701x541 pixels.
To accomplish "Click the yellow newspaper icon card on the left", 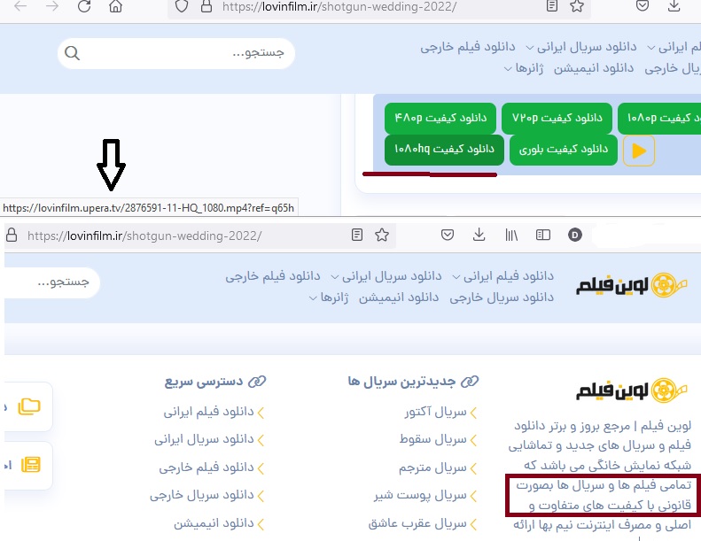I will (30, 465).
